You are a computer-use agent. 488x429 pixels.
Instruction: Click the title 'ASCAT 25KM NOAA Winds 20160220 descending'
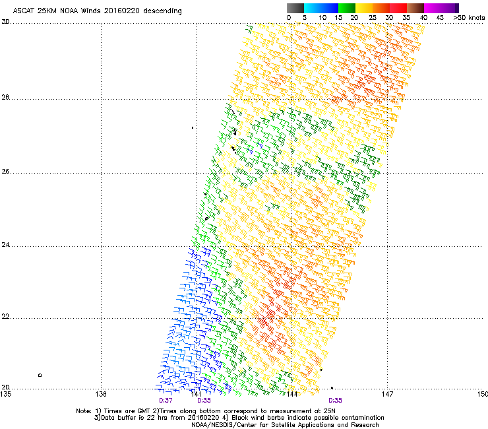(97, 11)
